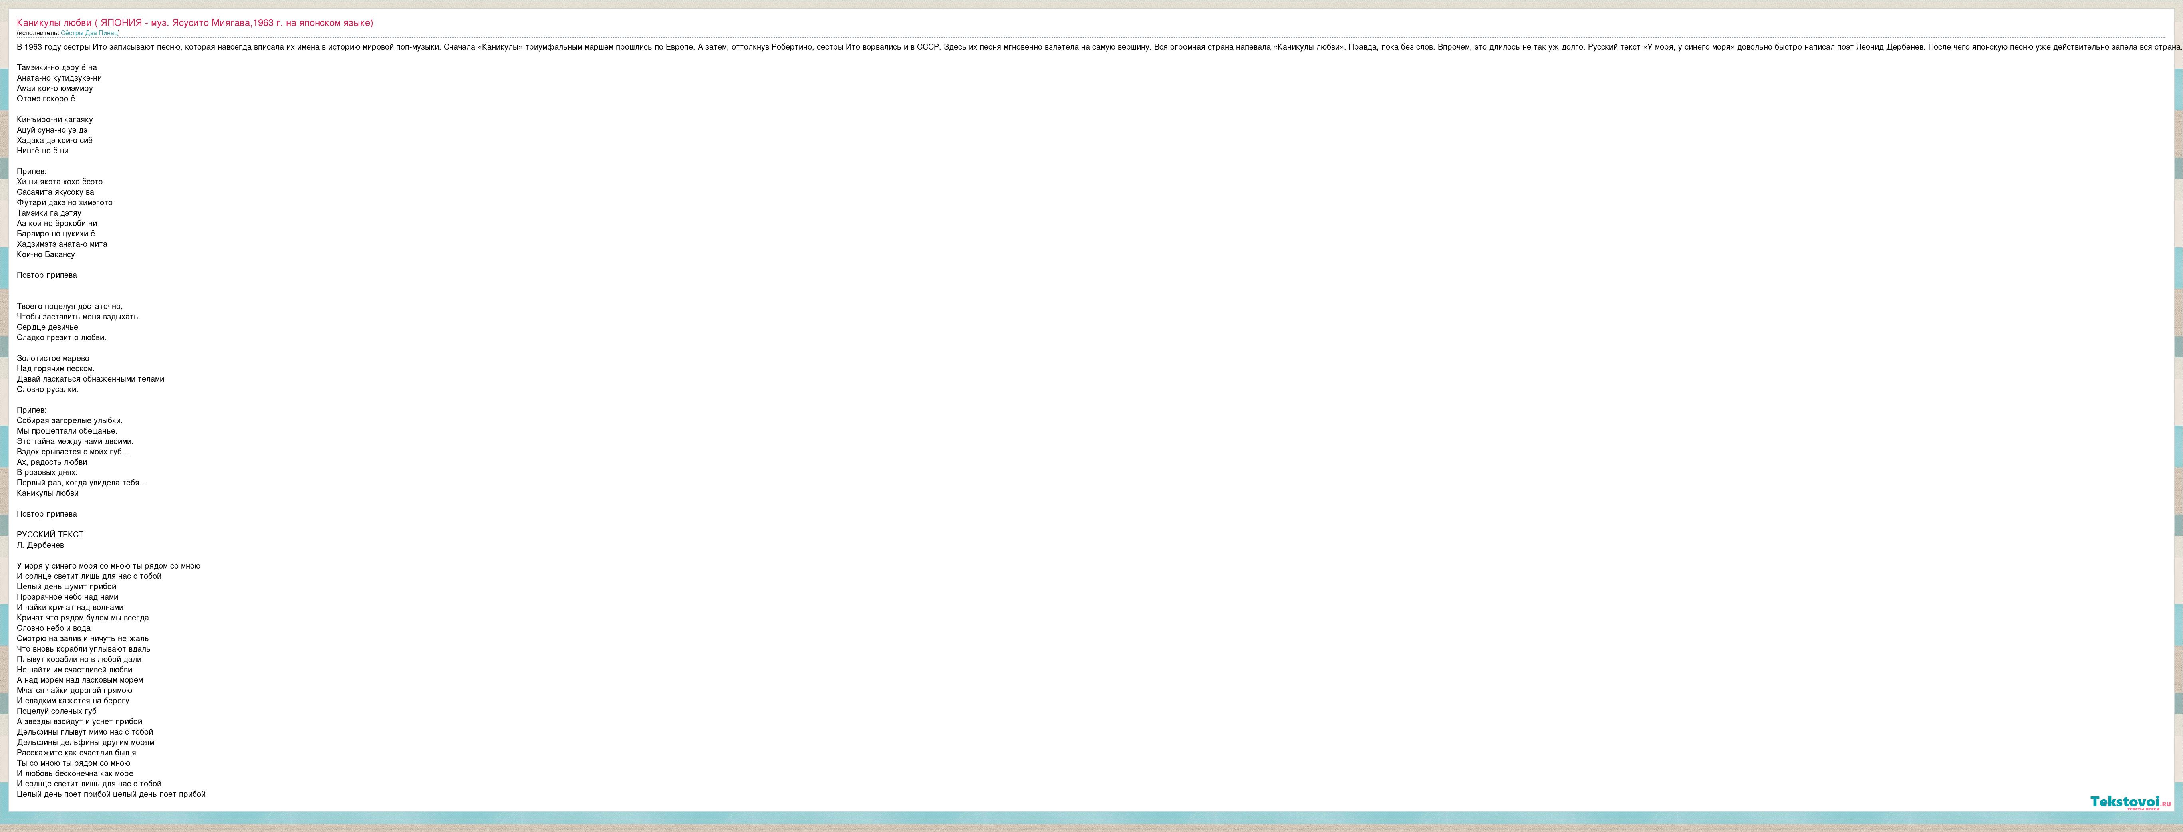Click the line Кои-но Бакансу
This screenshot has height=832, width=2183.
(46, 255)
